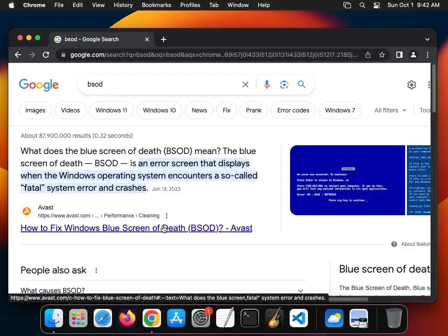
Task: Start voice search with the microphone icon
Action: click(266, 84)
